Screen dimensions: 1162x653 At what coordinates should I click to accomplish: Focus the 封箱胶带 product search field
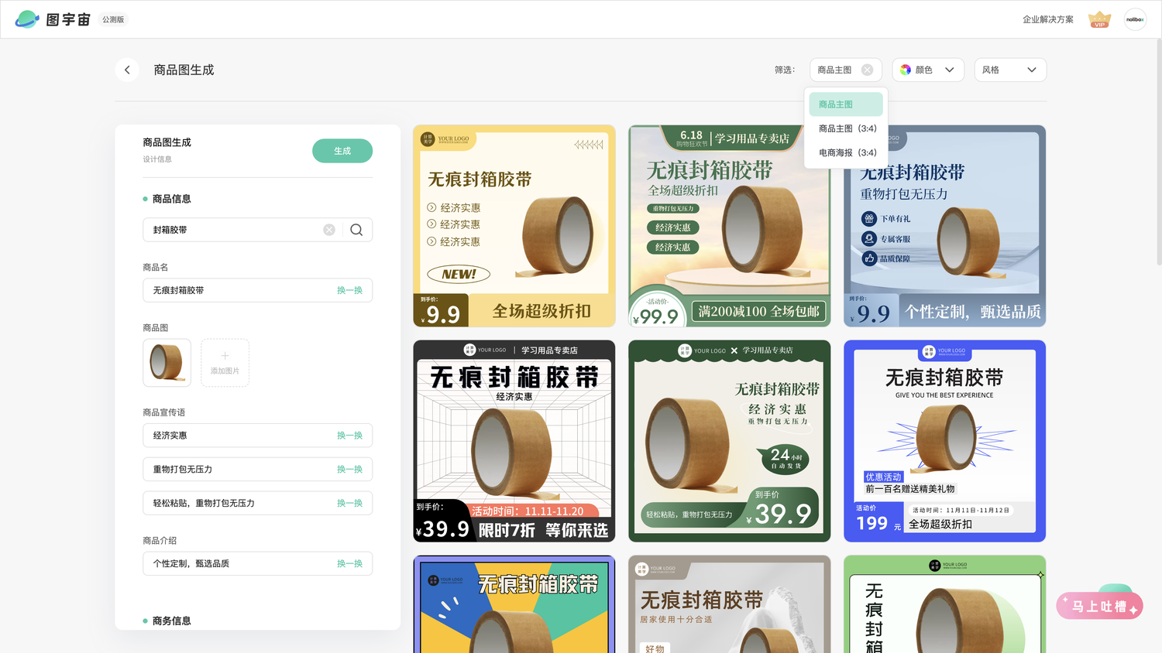pos(257,230)
